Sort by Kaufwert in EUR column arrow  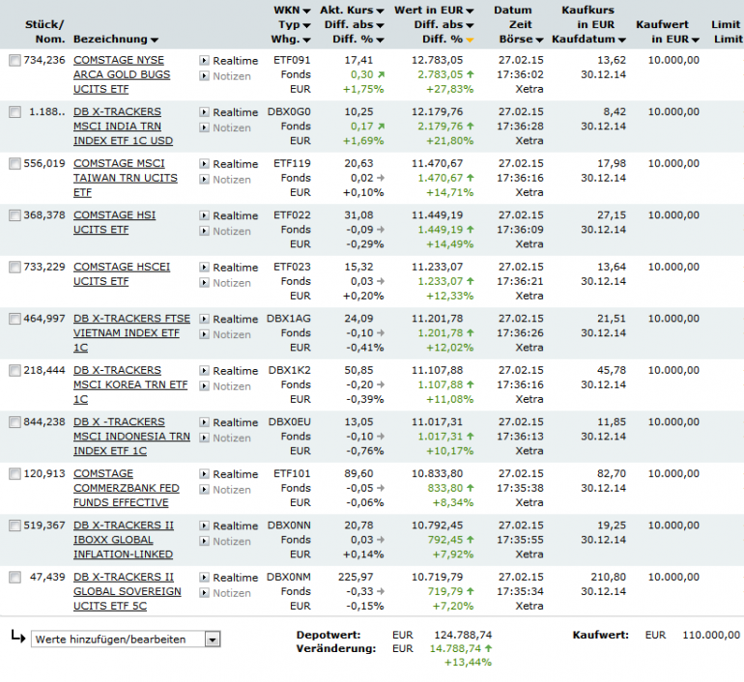pyautogui.click(x=696, y=41)
